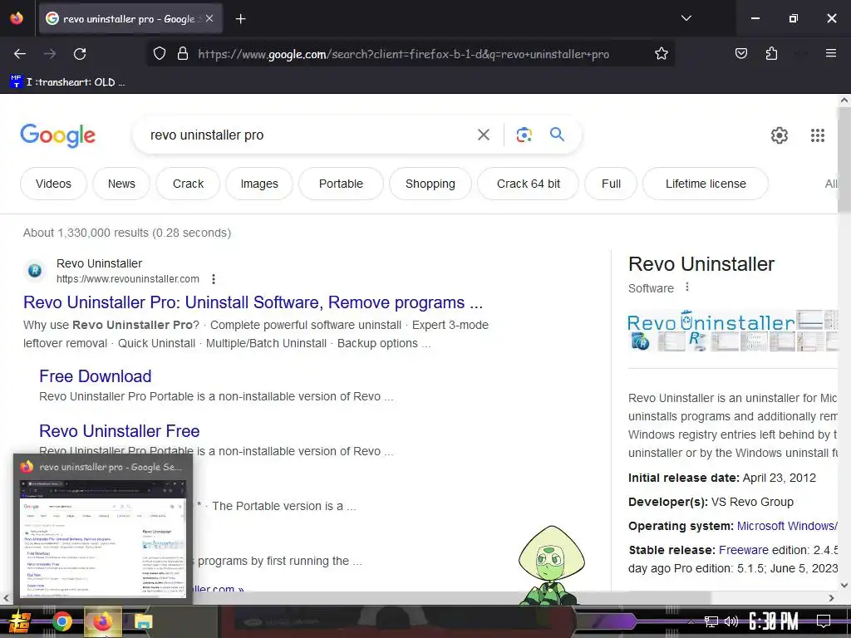
Task: Click the horizontal scrollbar left arrow
Action: tap(6, 598)
